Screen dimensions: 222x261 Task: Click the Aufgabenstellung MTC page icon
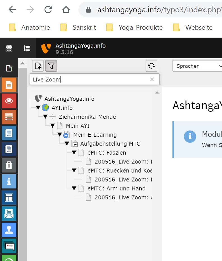75,144
